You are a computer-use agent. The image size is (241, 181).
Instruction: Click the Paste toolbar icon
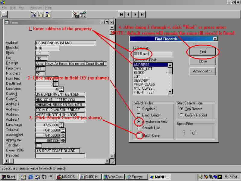click(48, 14)
